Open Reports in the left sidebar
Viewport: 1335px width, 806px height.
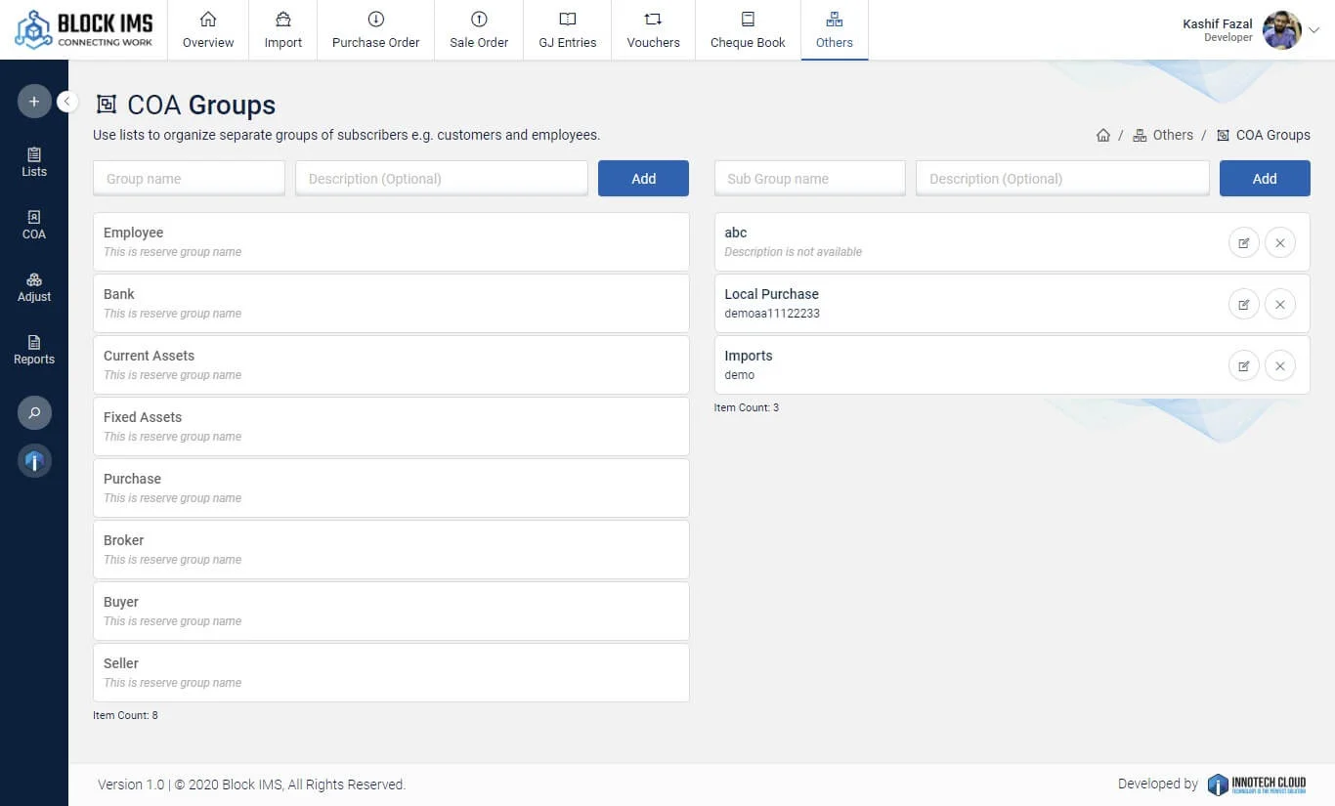34,350
